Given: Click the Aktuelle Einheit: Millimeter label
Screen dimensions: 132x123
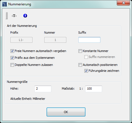Looking at the screenshot, I should click(x=28, y=99).
